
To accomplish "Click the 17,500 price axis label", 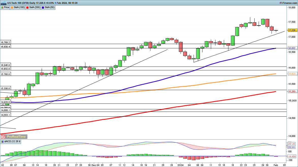I will (292, 22).
